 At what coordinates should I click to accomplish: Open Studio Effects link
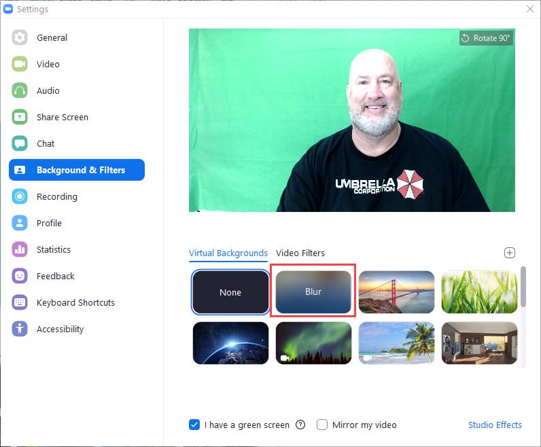(495, 425)
